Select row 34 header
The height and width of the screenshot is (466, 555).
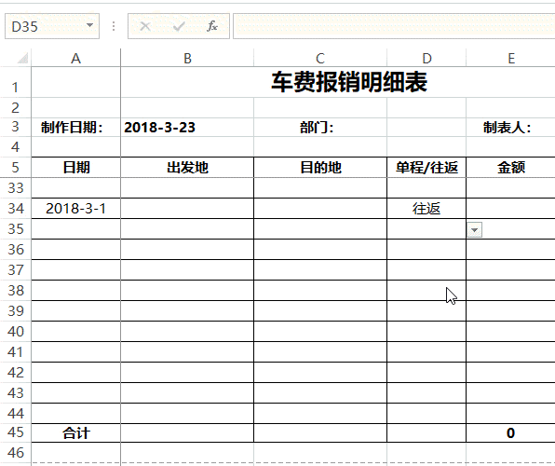pyautogui.click(x=16, y=209)
